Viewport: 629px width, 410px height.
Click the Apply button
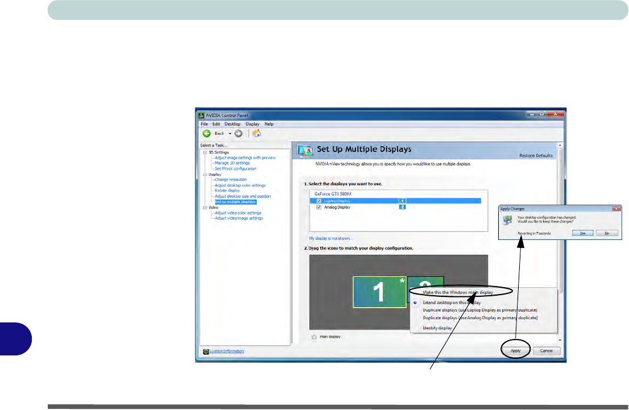click(515, 351)
